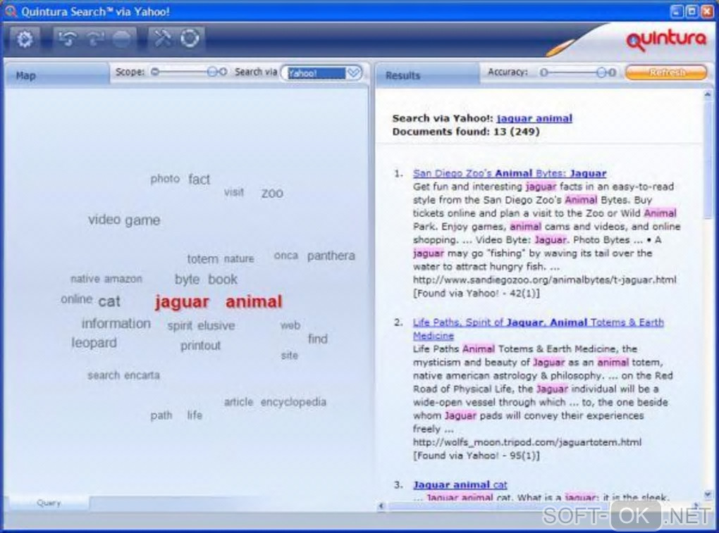Select the Query tab at the bottom

pos(49,503)
